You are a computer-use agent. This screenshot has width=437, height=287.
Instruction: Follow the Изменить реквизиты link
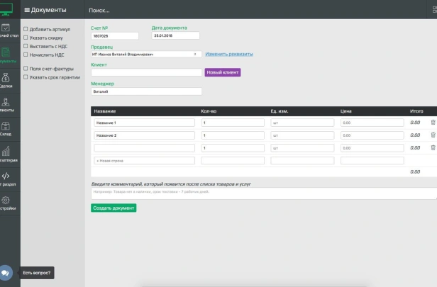(x=229, y=54)
